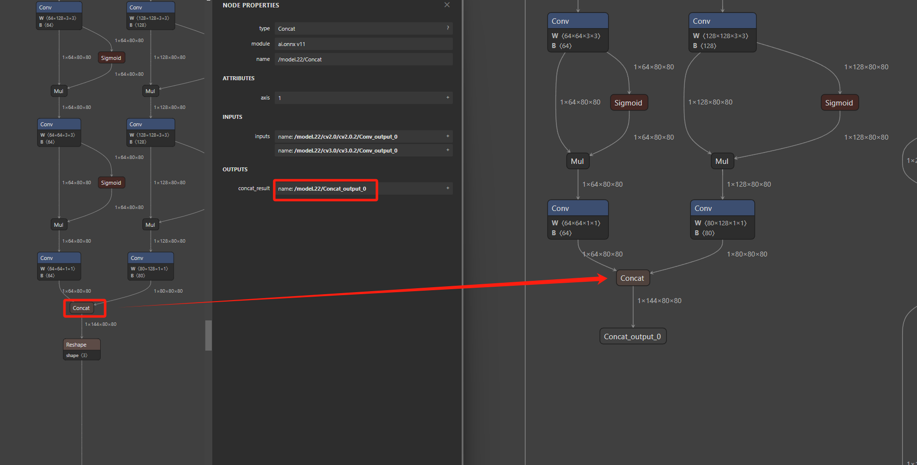Select the Mul node above 1×128×80×80 in right graph
The width and height of the screenshot is (917, 465).
pos(722,161)
